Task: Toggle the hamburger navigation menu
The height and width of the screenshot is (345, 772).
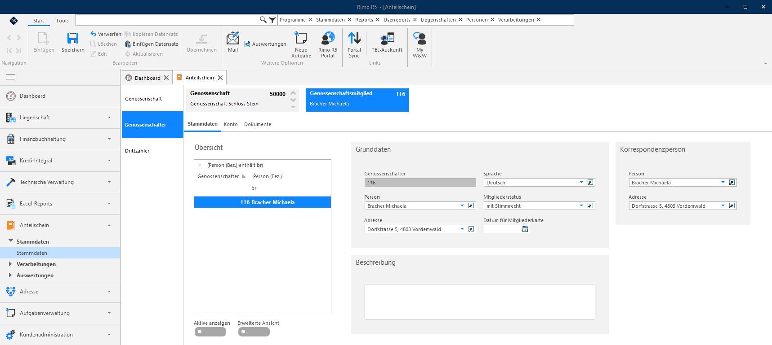Action: click(x=11, y=77)
